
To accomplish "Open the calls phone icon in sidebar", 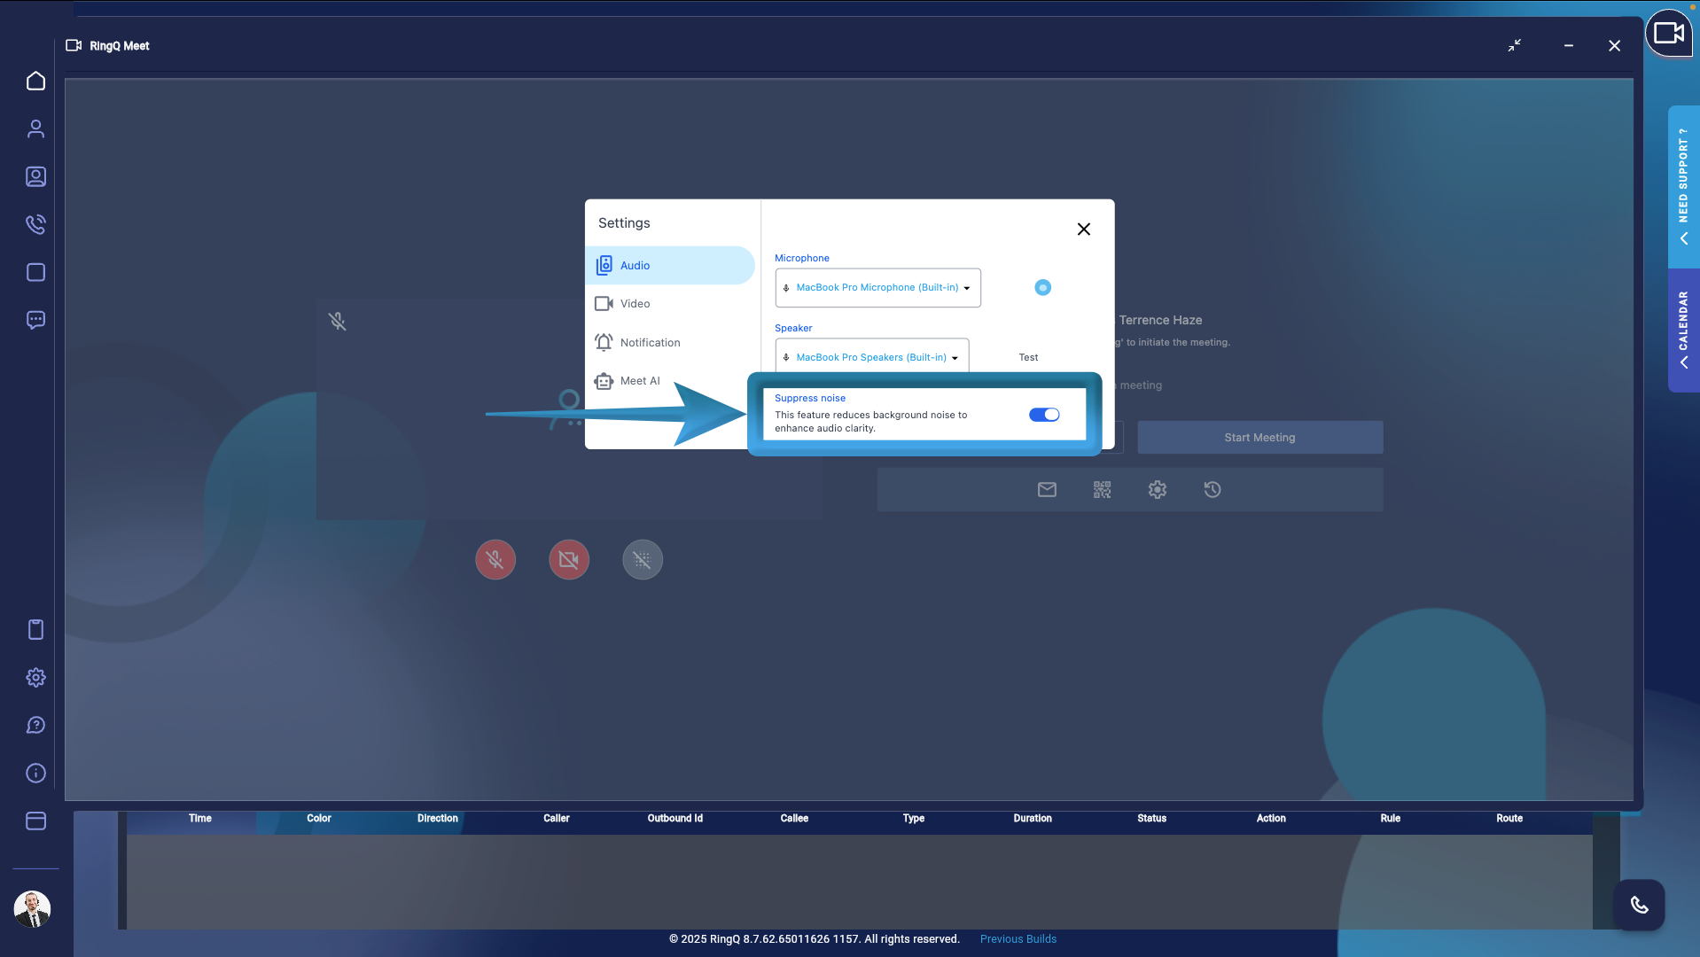I will [x=35, y=225].
